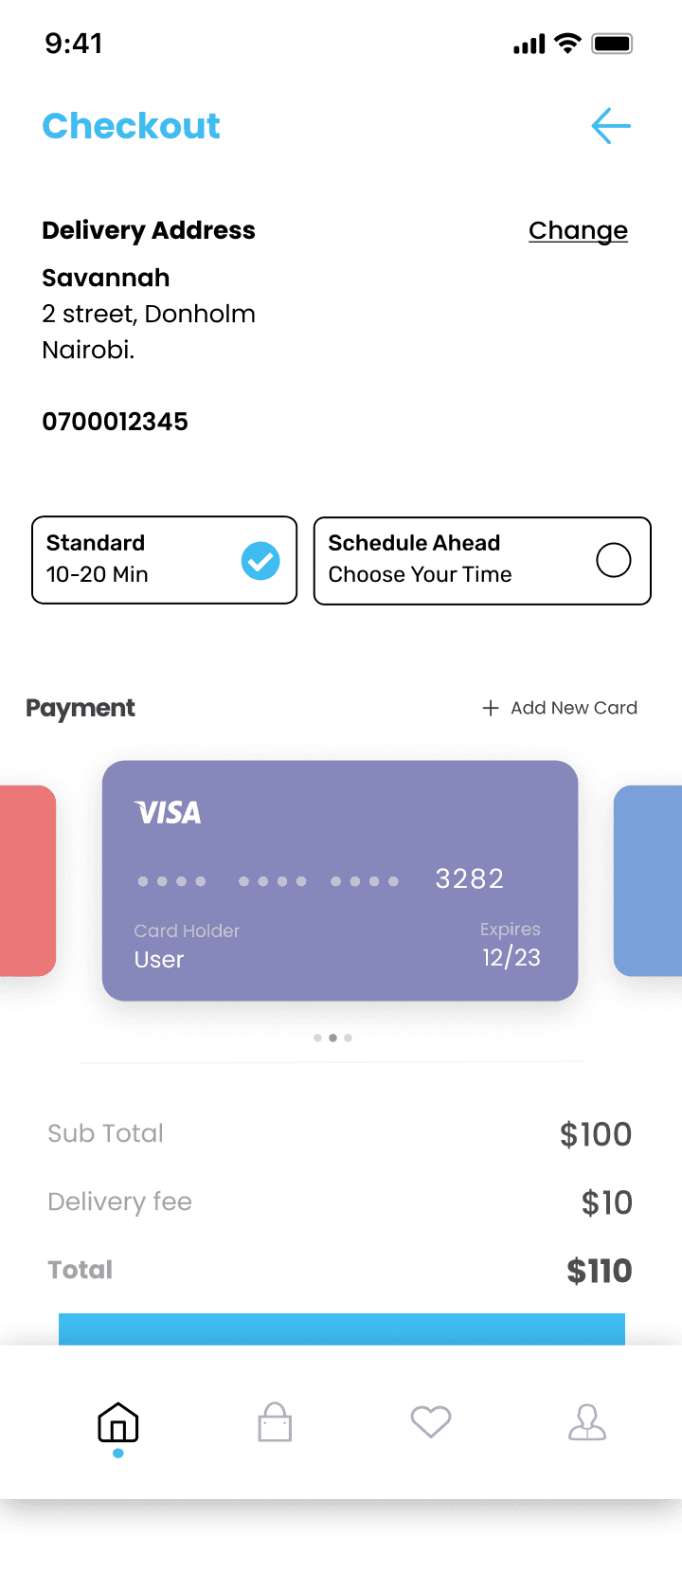Viewport: 682px width, 1590px height.
Task: Select the Standard 10-20 Min delivery option
Action: (x=165, y=560)
